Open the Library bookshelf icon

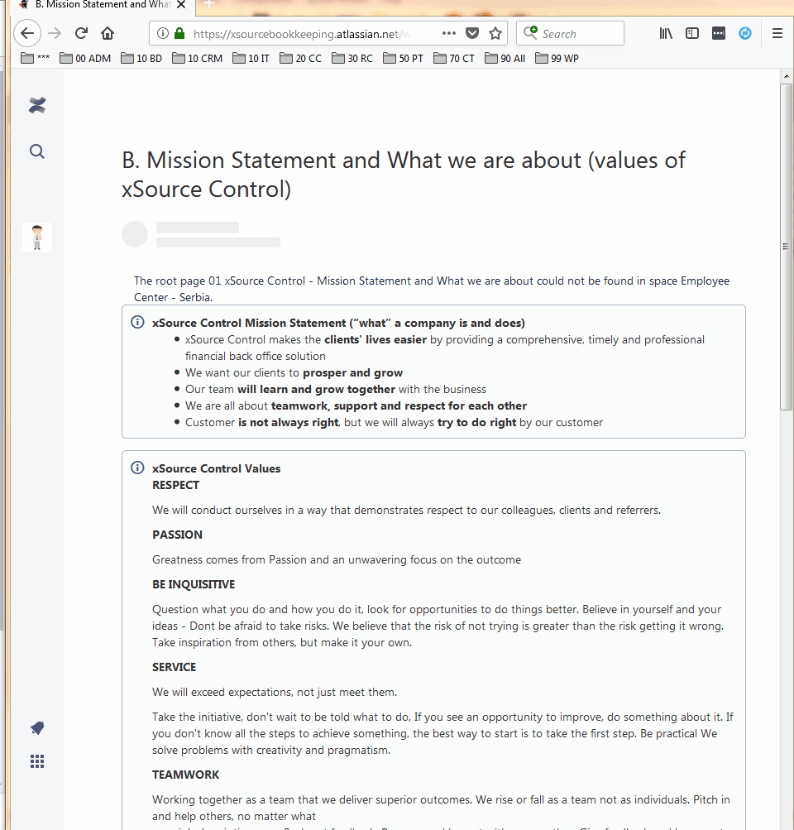[666, 33]
